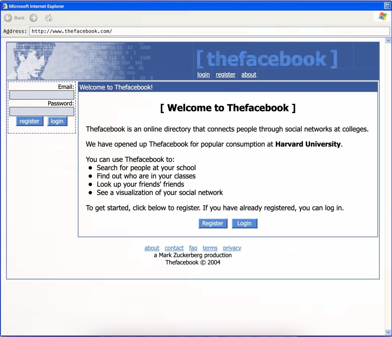This screenshot has height=337, width=392.
Task: Open the about link in the header
Action: pyautogui.click(x=249, y=75)
